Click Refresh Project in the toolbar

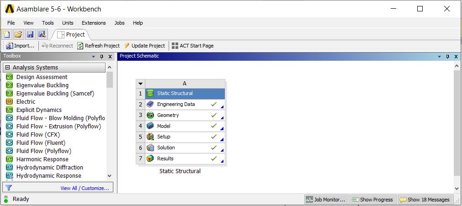pyautogui.click(x=98, y=46)
